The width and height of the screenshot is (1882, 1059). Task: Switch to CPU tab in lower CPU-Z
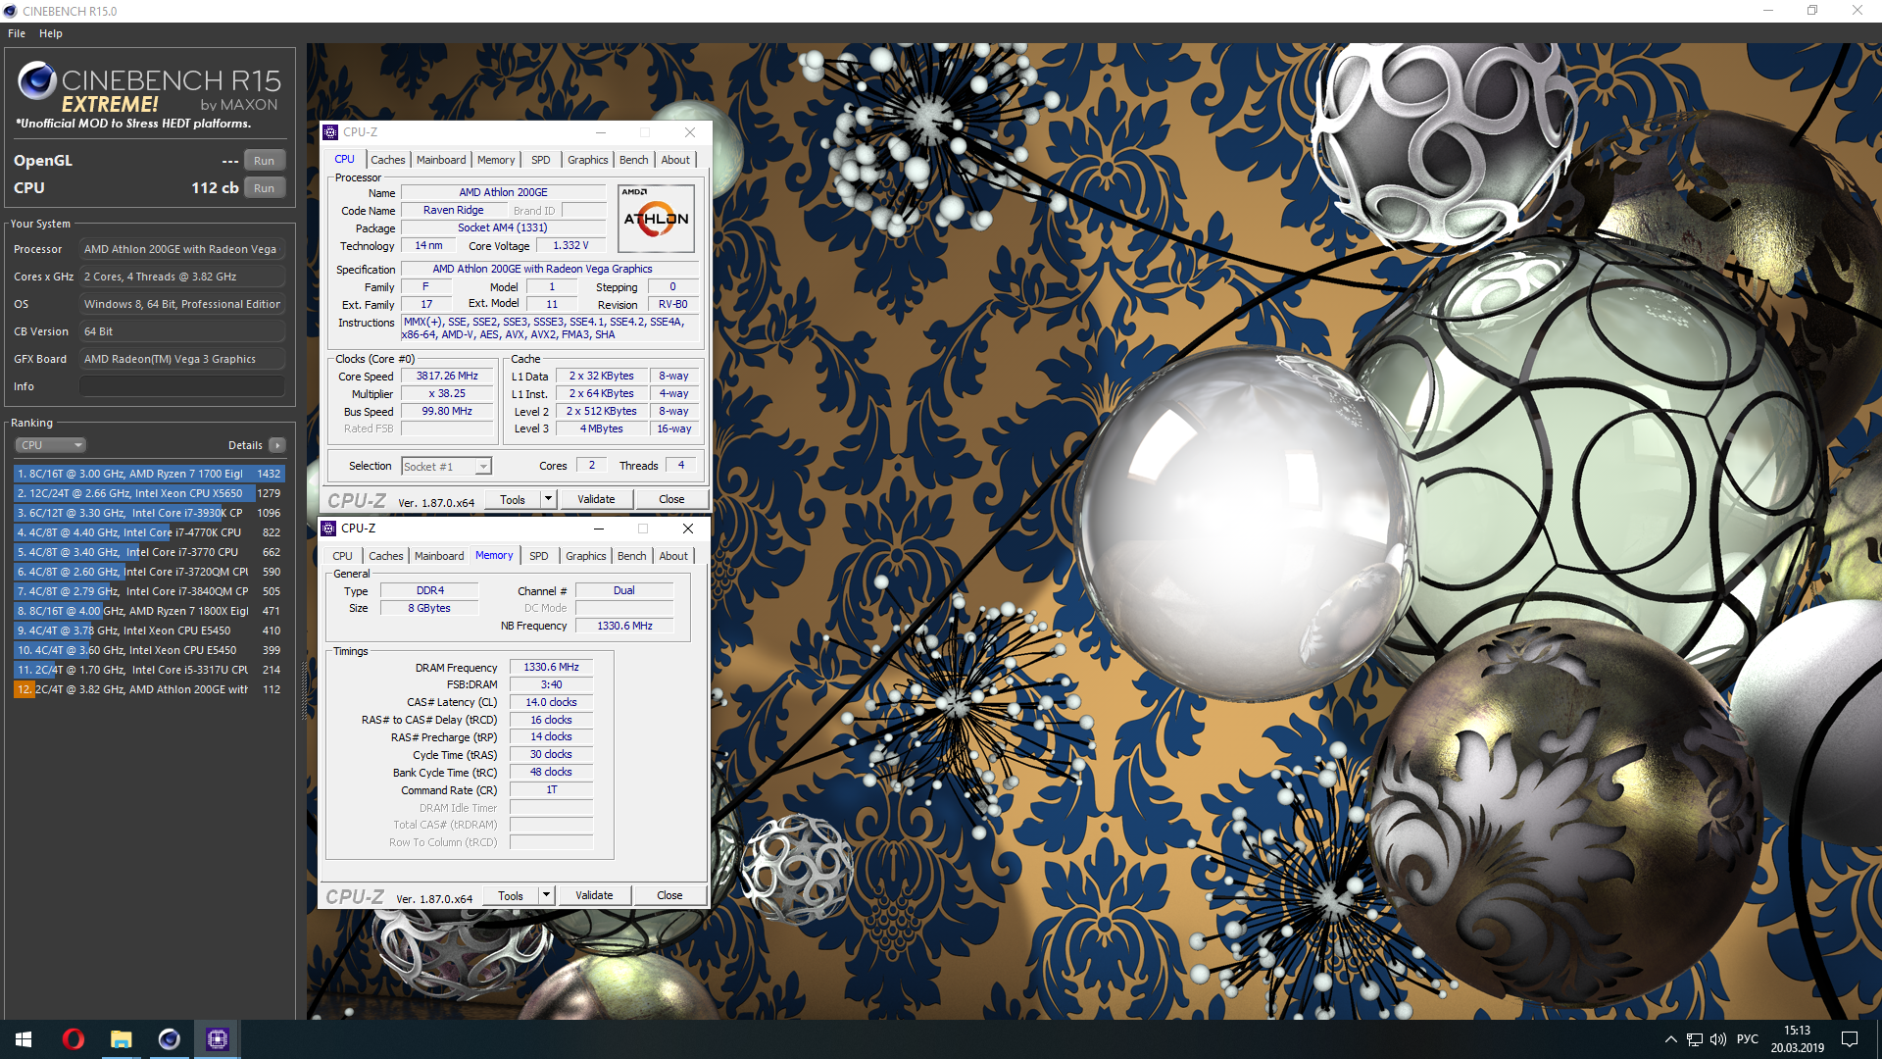pyautogui.click(x=342, y=556)
